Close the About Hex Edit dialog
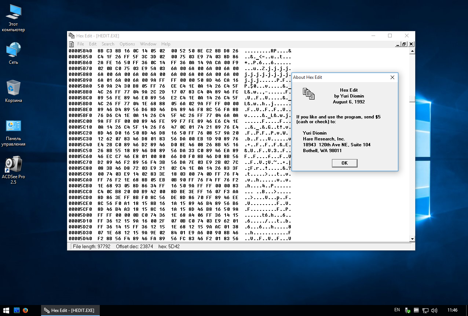The image size is (468, 316). point(392,77)
